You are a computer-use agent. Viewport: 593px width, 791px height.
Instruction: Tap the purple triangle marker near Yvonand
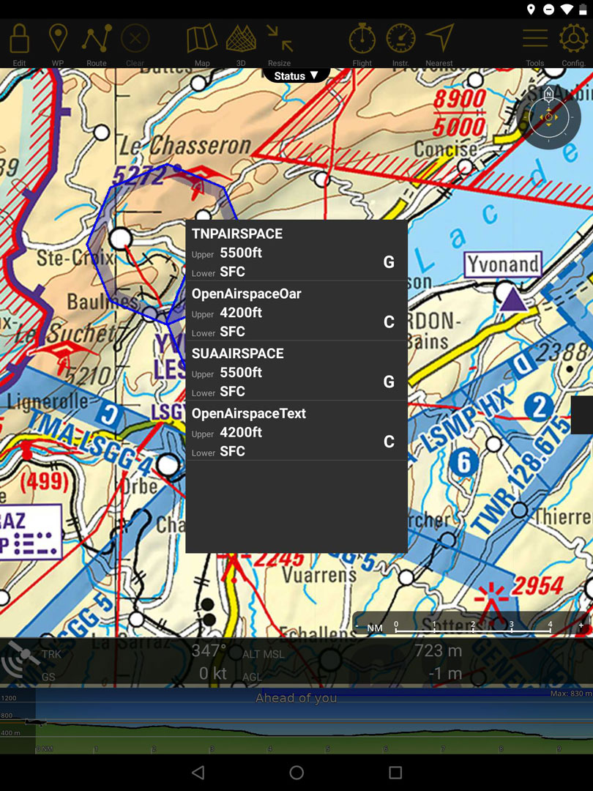click(x=513, y=299)
